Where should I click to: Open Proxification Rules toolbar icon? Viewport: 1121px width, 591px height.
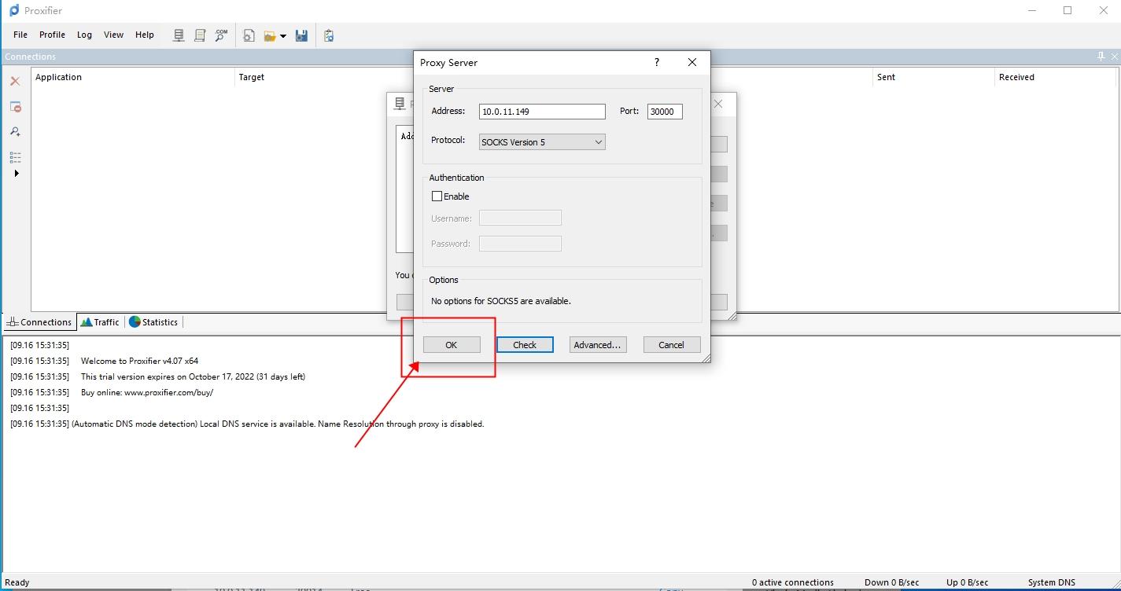click(x=200, y=35)
